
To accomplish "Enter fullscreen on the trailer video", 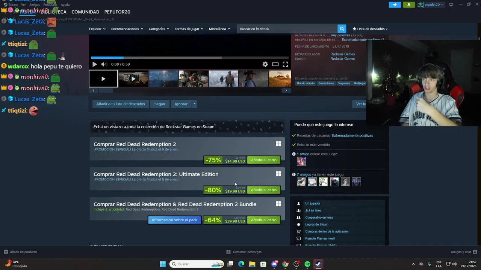I will tap(285, 64).
